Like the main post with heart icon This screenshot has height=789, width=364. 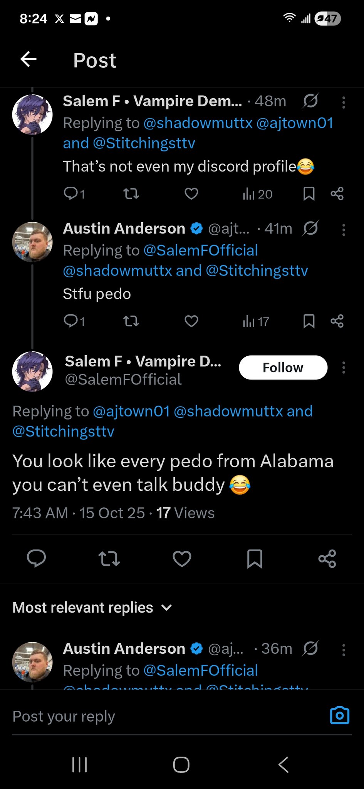pos(182,559)
